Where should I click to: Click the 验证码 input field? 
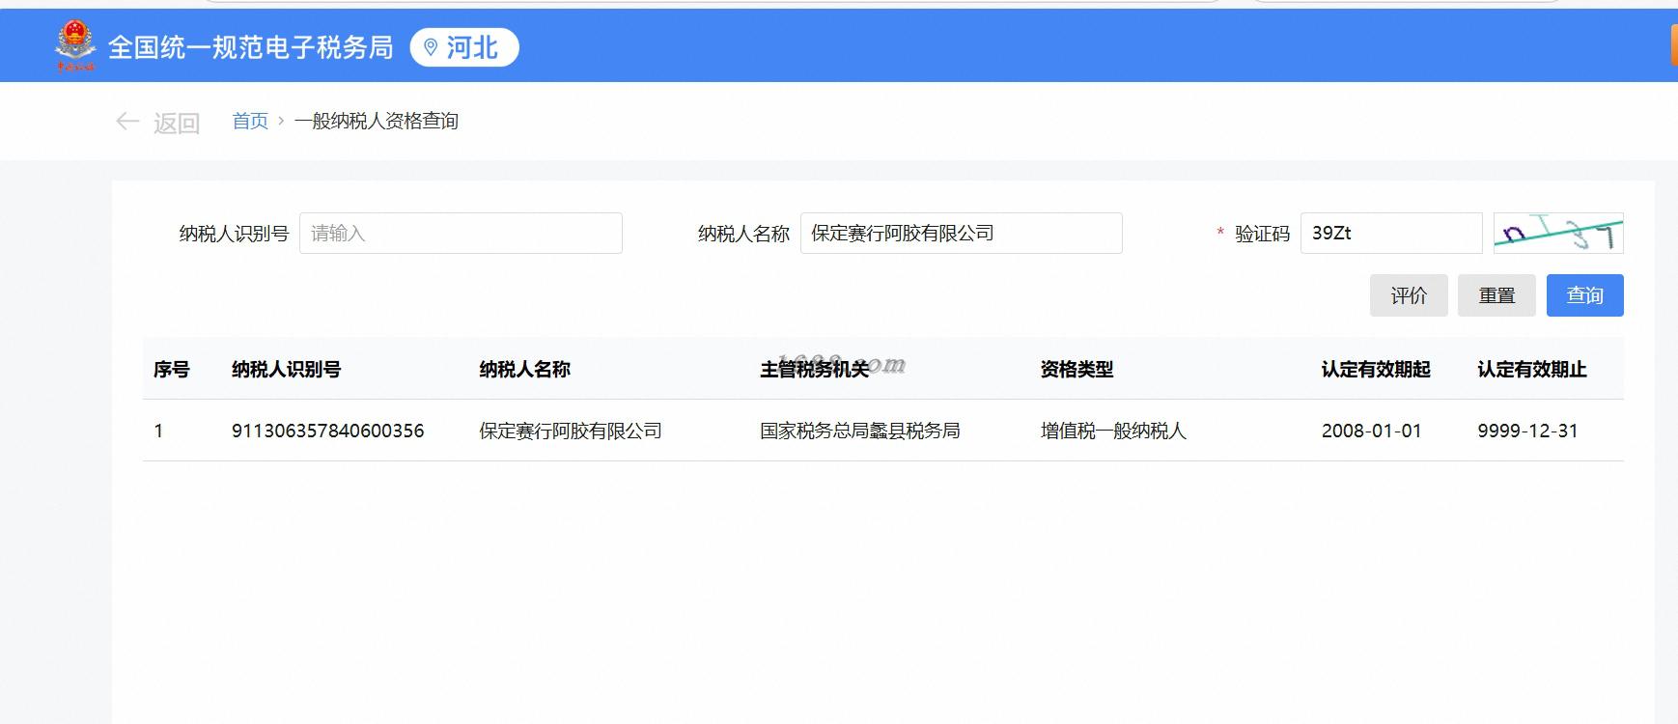[1390, 234]
